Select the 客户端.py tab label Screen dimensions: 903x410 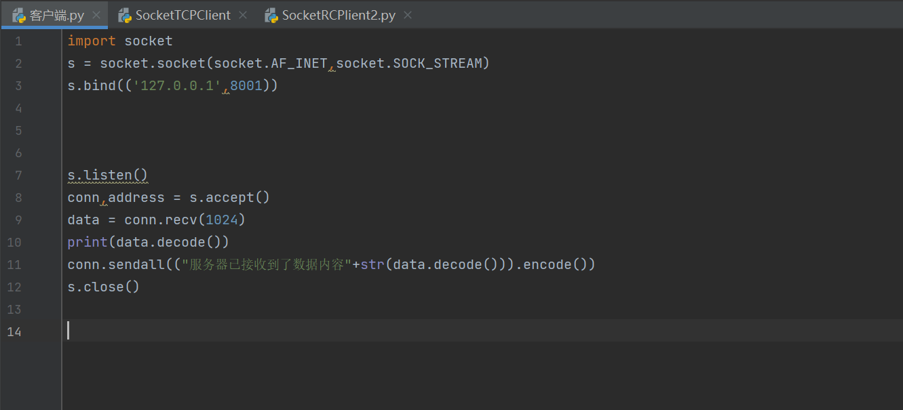[57, 15]
